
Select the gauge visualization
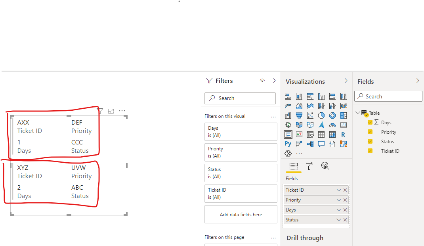tap(332, 125)
